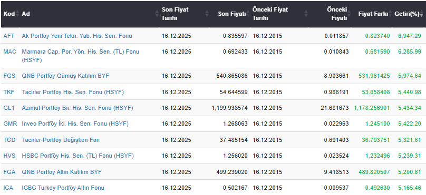Select GMR return value 5,422.20
This screenshot has width=426, height=195.
click(410, 124)
